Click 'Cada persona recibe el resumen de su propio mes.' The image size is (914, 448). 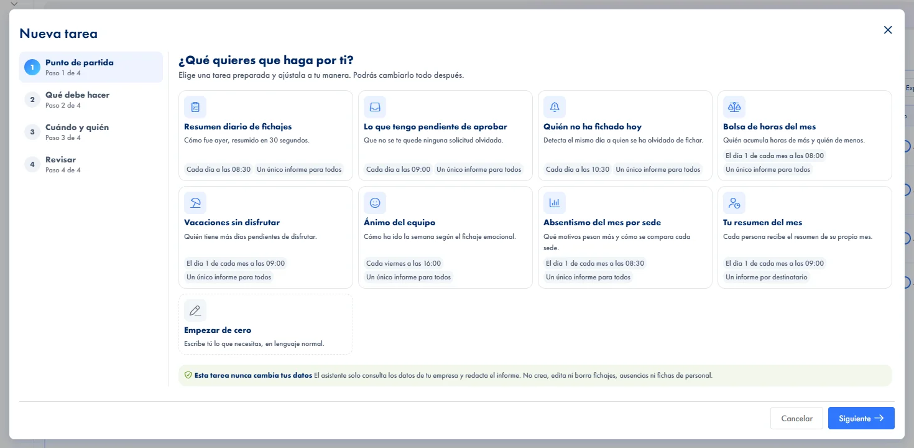[798, 236]
